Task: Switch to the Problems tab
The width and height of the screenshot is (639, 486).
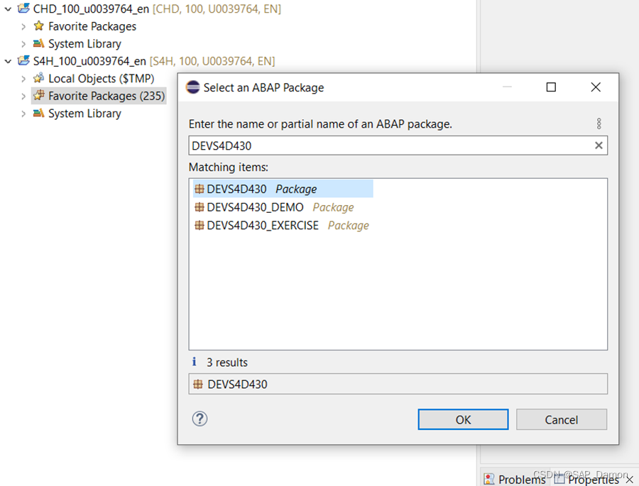Action: pos(514,479)
